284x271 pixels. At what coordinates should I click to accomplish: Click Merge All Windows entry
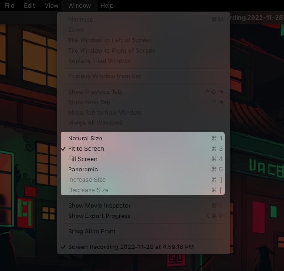143,123
